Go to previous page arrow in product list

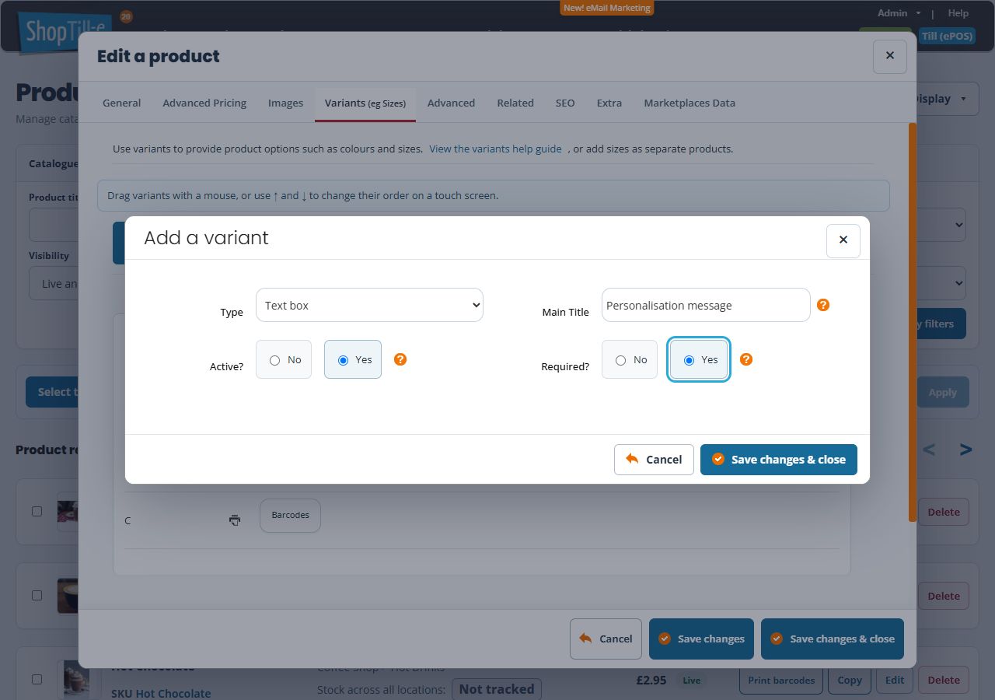(929, 450)
